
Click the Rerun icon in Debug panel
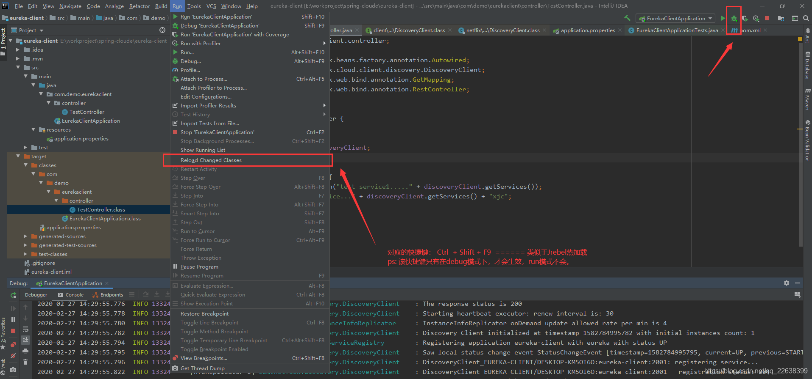[13, 295]
